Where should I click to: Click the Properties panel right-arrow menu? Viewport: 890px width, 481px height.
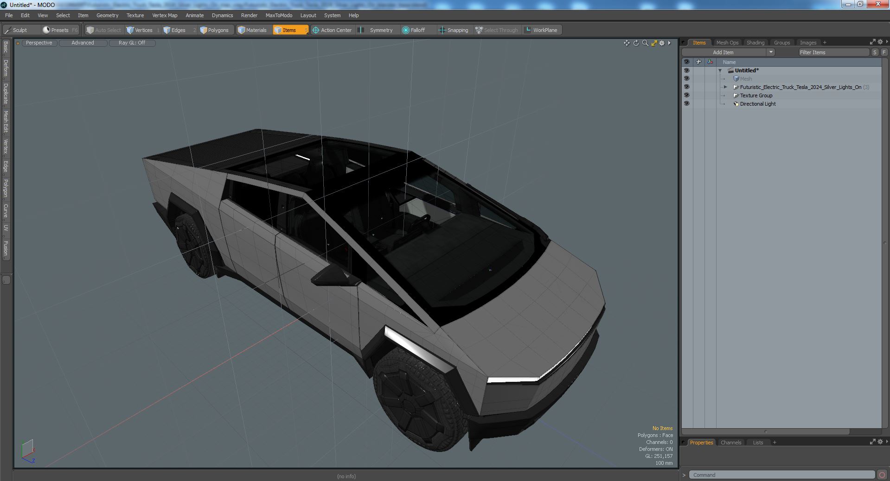[x=887, y=442]
